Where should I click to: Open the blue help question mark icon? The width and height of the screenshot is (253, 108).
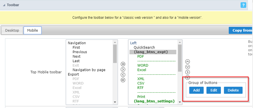[x=243, y=5]
